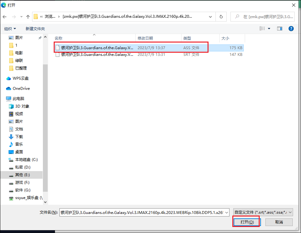Click the 取消 button
Screen dimensions: 301x233
pos(279,222)
